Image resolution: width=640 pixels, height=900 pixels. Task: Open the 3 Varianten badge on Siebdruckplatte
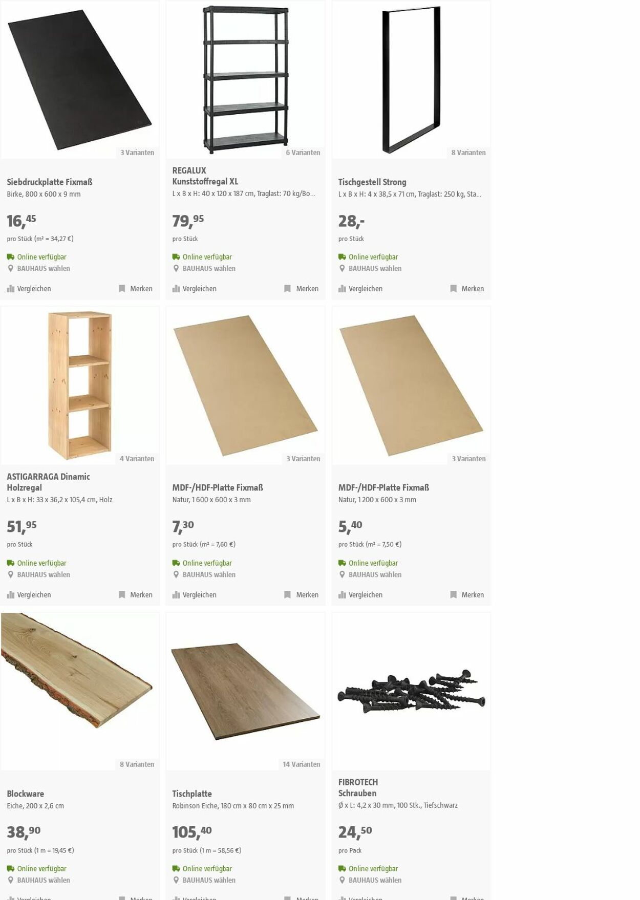tap(137, 153)
